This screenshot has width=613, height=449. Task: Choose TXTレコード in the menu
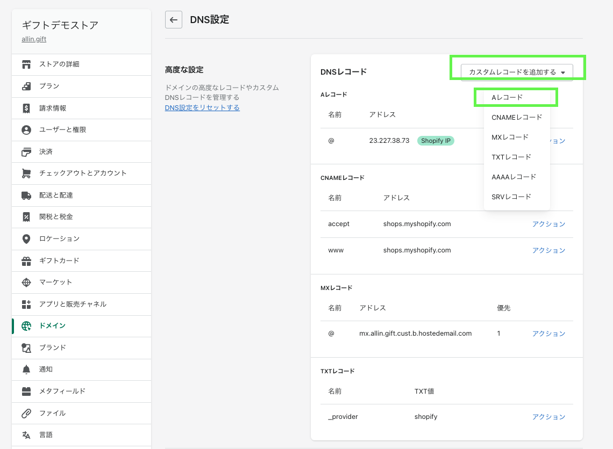[517, 157]
